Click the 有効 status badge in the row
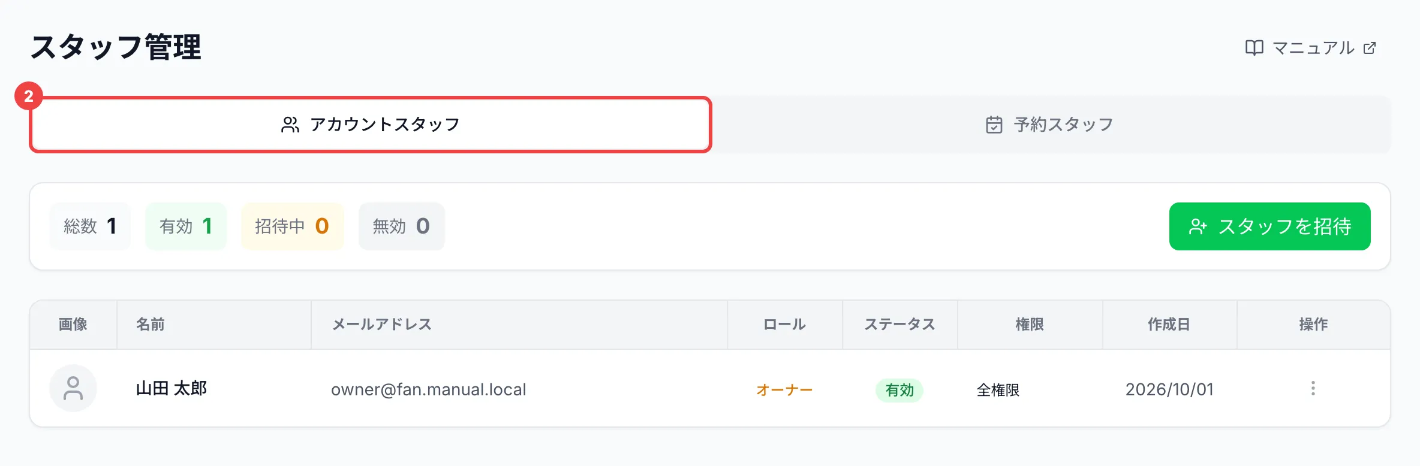This screenshot has height=466, width=1420. pos(899,390)
